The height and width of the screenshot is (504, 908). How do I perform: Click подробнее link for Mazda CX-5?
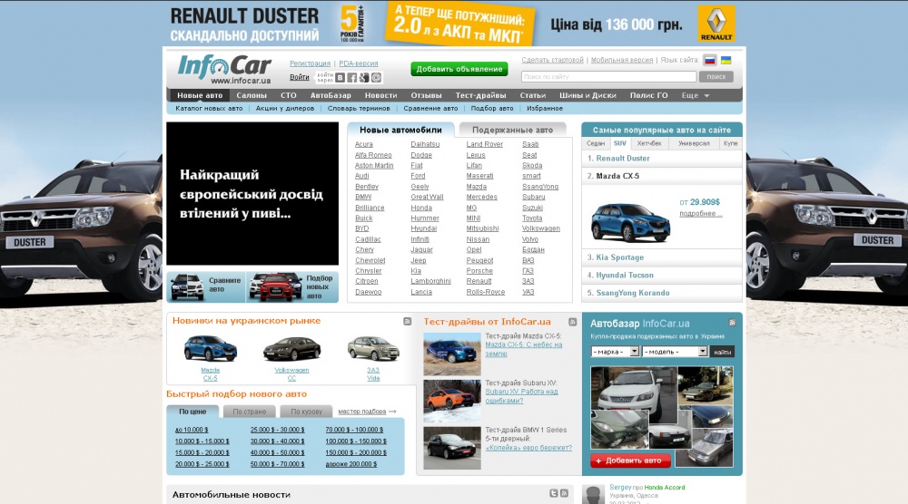701,214
